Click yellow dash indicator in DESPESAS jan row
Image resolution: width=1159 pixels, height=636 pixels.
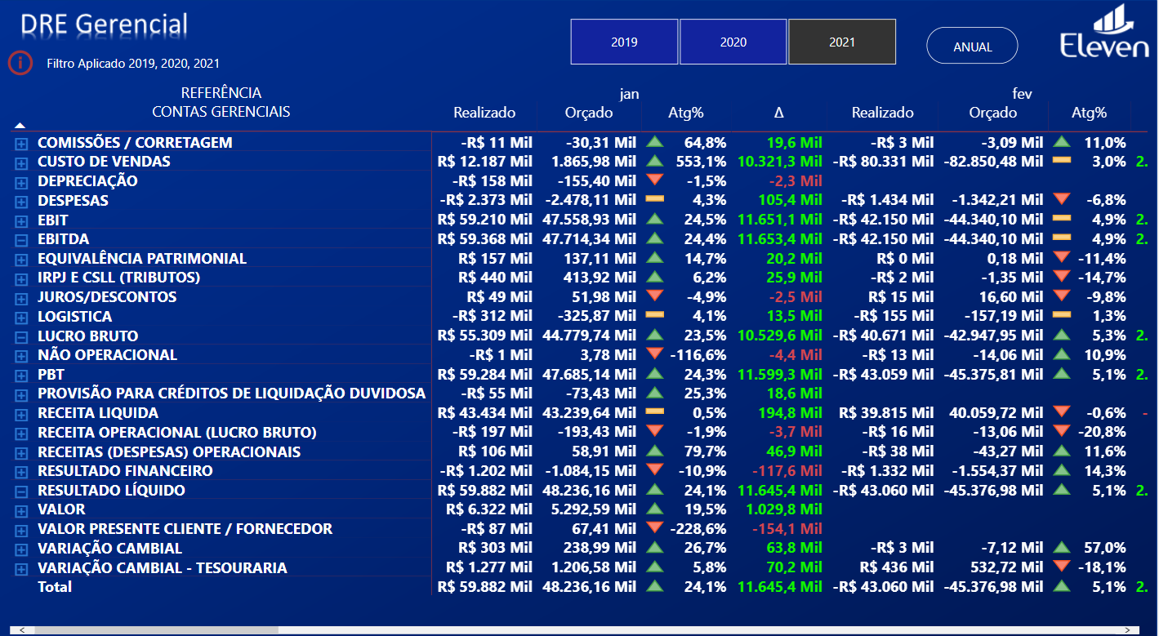pyautogui.click(x=654, y=200)
